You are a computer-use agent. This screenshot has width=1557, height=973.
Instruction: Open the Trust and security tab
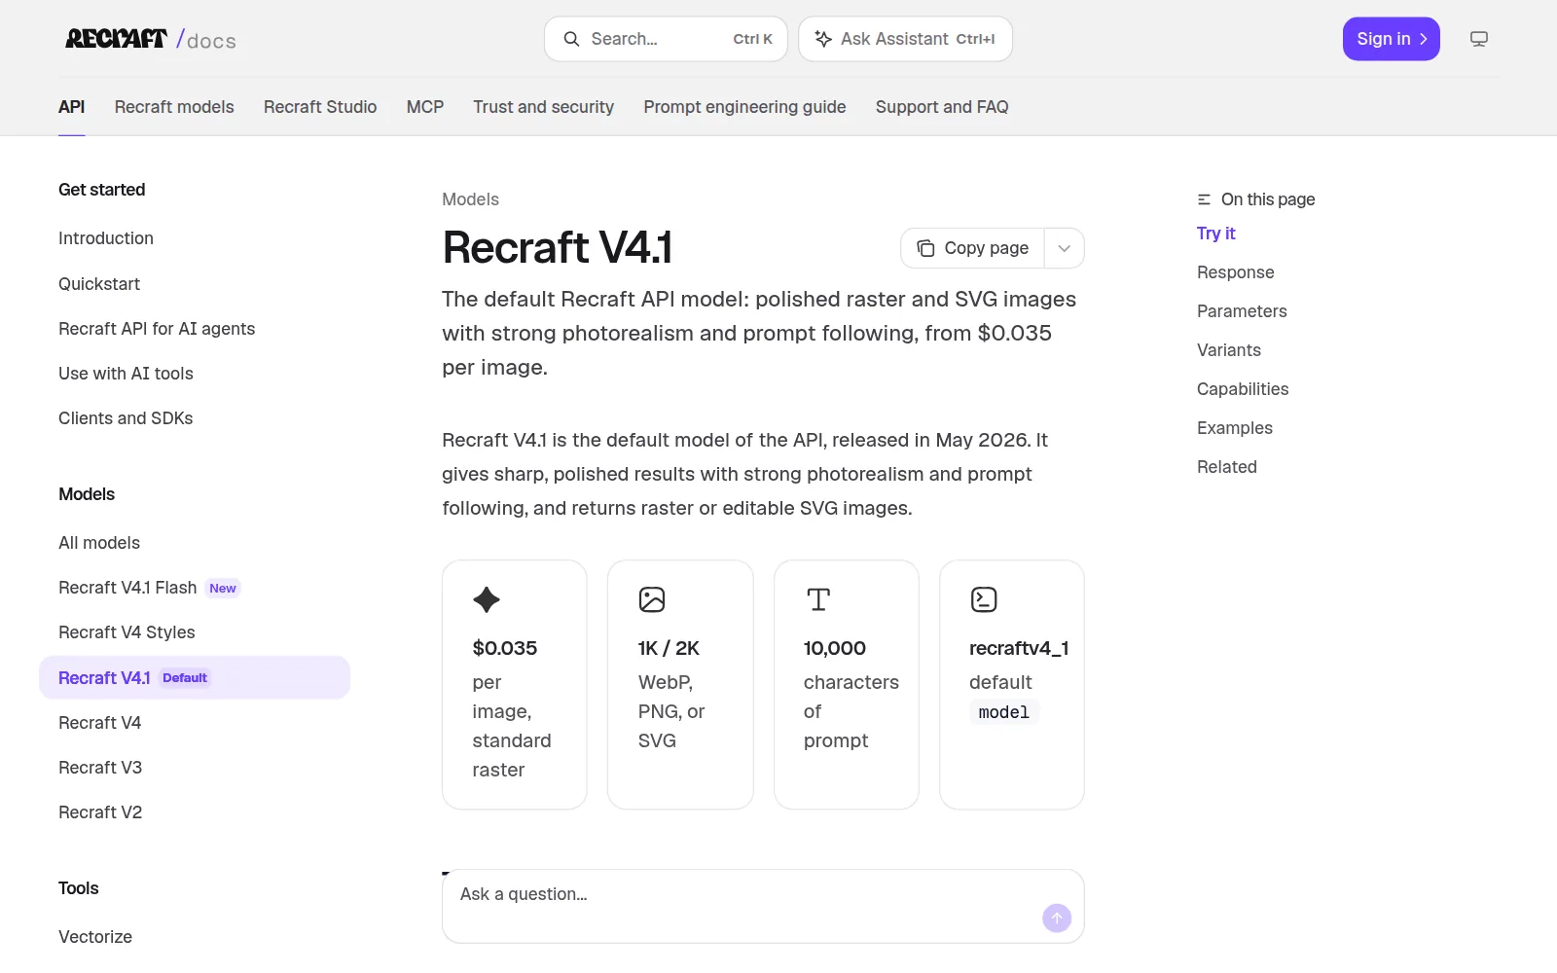(x=544, y=107)
